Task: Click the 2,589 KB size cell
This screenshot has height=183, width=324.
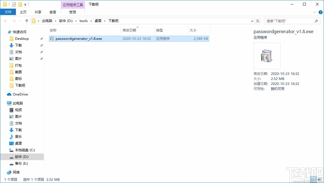Action: (201, 38)
